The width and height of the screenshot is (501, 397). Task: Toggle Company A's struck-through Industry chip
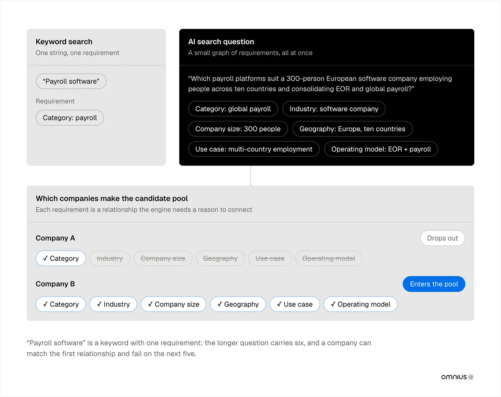coord(110,259)
